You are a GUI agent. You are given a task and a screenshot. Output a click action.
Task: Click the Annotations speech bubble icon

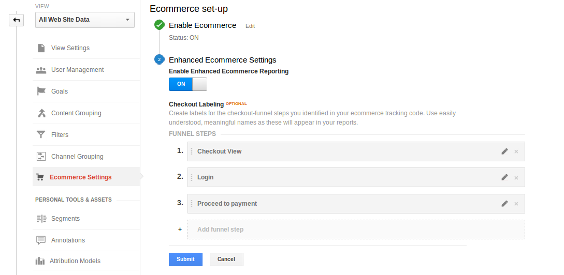(x=41, y=240)
